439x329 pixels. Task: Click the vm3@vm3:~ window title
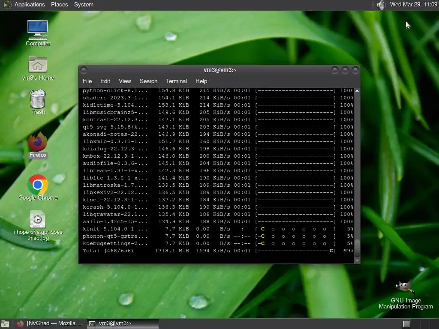click(x=220, y=70)
